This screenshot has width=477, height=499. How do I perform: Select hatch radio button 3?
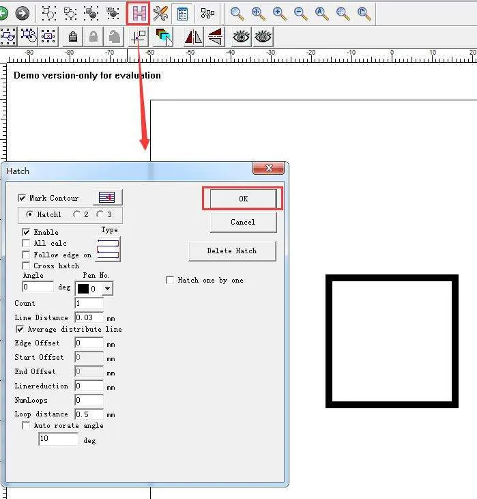pyautogui.click(x=100, y=214)
